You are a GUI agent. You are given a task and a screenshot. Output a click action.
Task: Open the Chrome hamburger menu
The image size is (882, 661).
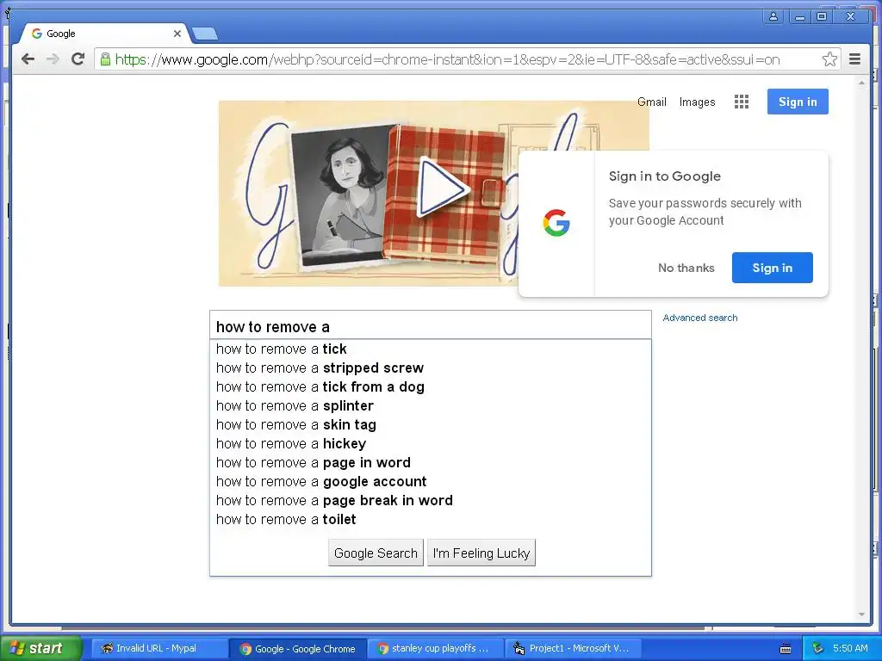pos(854,59)
